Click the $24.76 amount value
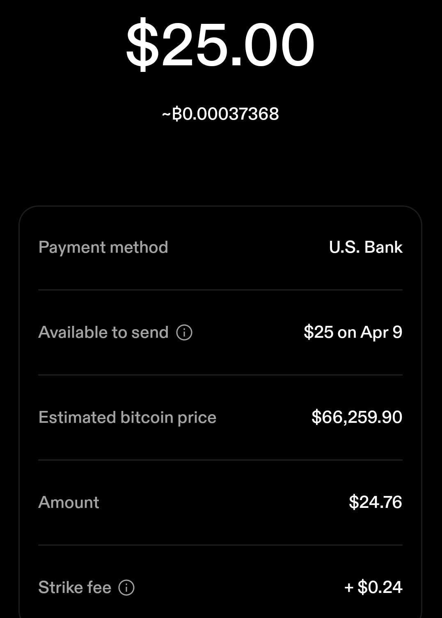The width and height of the screenshot is (442, 618). coord(375,503)
